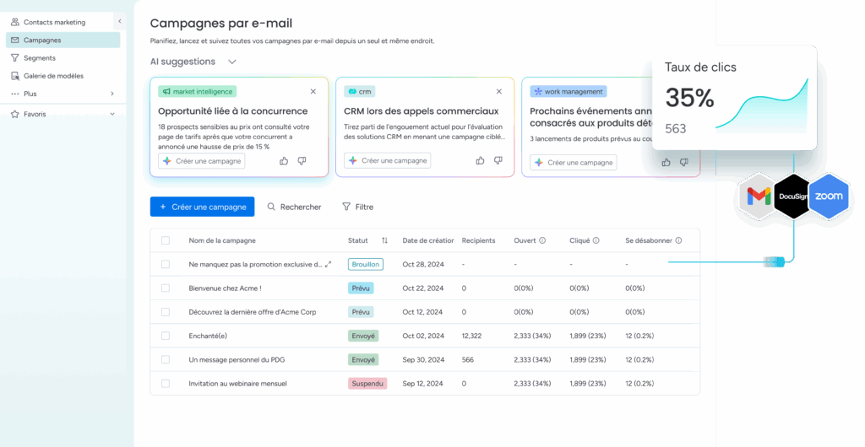Click the info icon beside Se désabonner
Screen dimensions: 865x447
coord(678,240)
